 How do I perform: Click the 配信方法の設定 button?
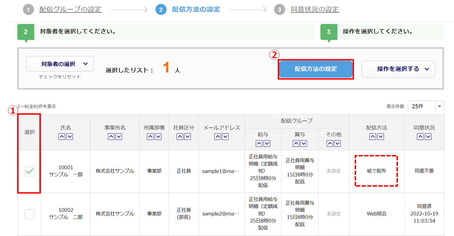(316, 69)
